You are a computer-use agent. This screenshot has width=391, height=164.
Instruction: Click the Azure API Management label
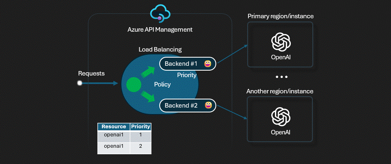(160, 30)
